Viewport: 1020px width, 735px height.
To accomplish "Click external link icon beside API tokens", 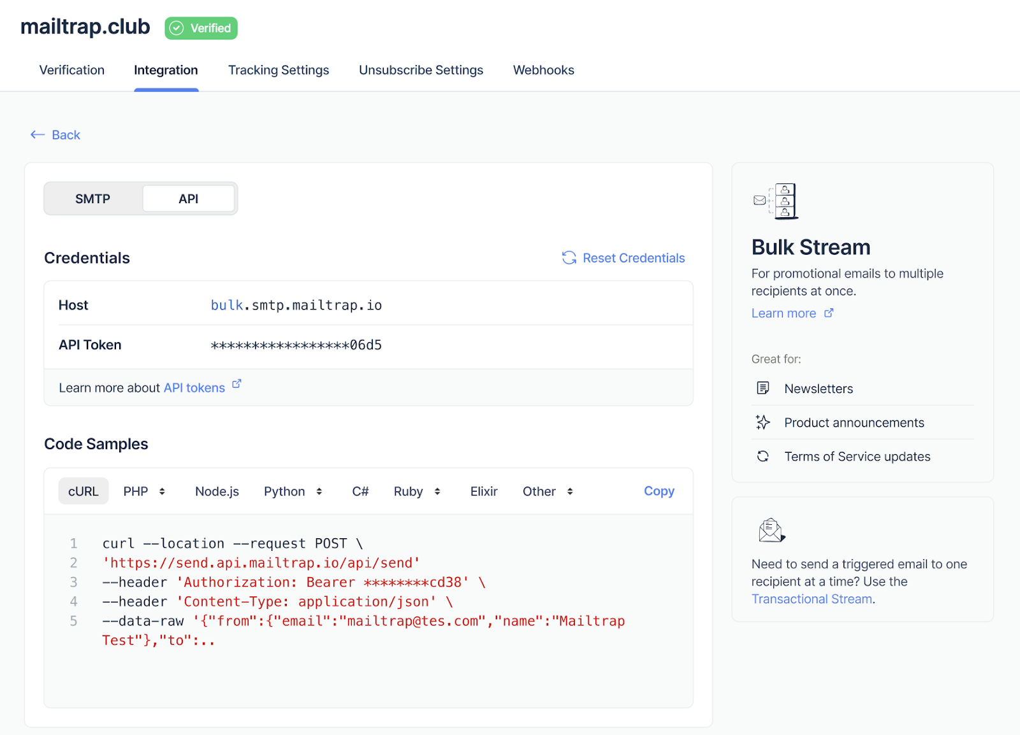I will click(237, 383).
